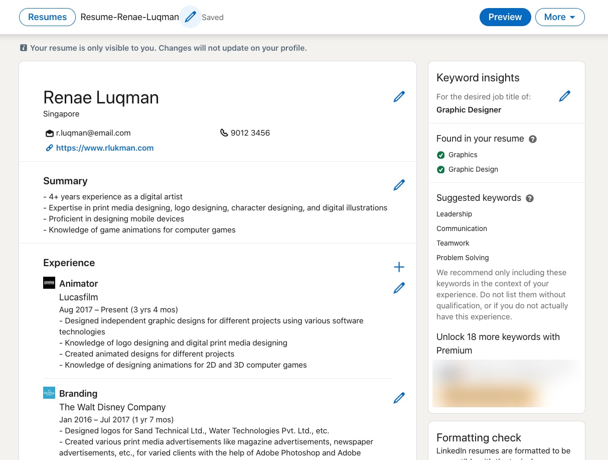The height and width of the screenshot is (460, 608).
Task: Click the green Graphics keyword checkmark
Action: [441, 155]
